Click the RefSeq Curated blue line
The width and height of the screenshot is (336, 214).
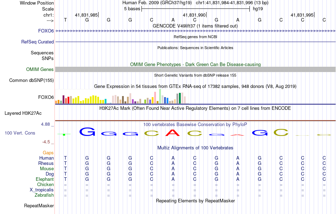(x=196, y=42)
